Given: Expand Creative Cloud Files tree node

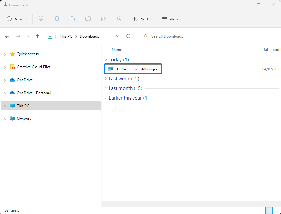Looking at the screenshot, I should (x=5, y=67).
